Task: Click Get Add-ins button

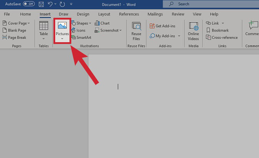Action: 163,26
